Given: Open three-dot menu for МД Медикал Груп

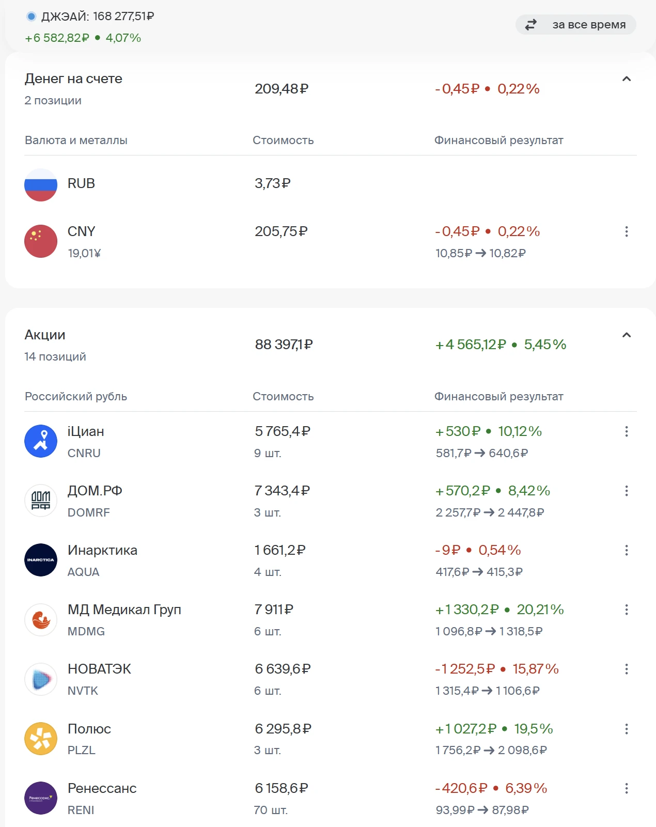Looking at the screenshot, I should pos(627,610).
